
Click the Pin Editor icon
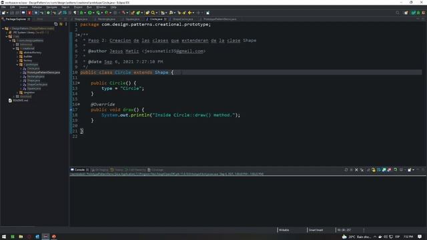coord(207,13)
